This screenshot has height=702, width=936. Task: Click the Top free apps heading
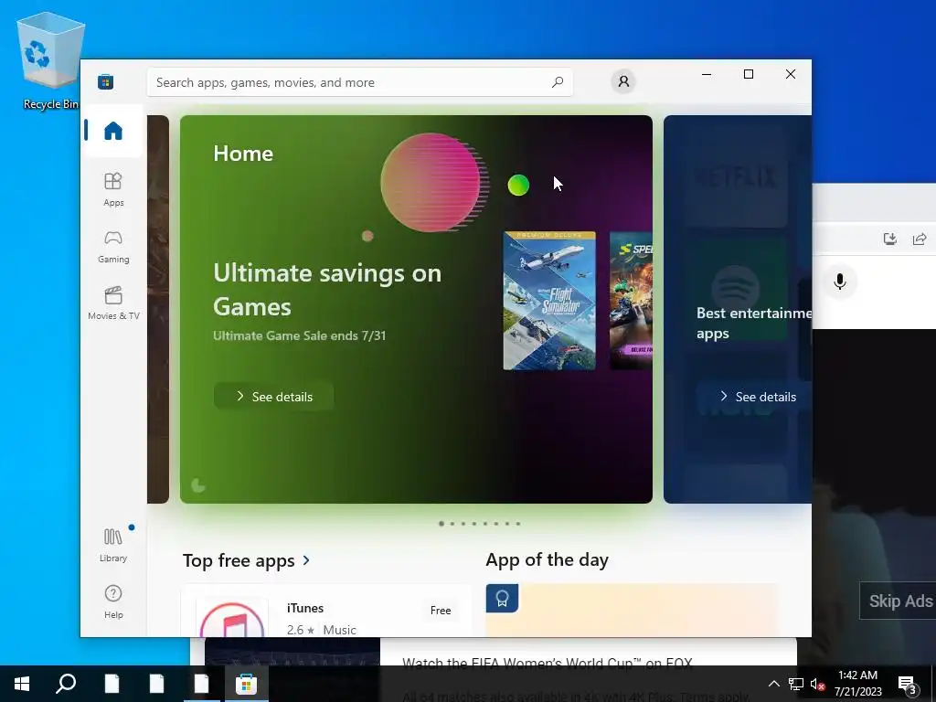point(239,560)
